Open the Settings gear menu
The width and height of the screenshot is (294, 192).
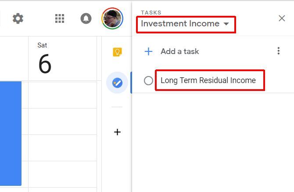point(18,18)
